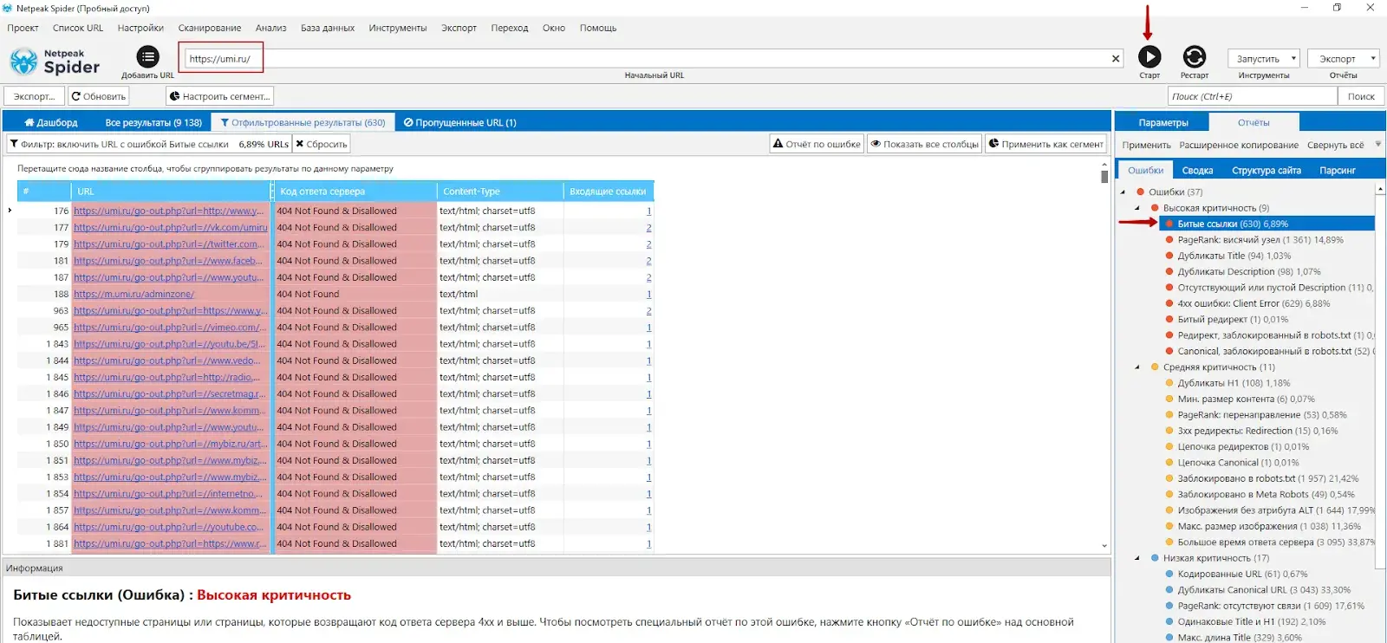
Task: Open the Parsing (Парсинг) tab
Action: (1337, 170)
